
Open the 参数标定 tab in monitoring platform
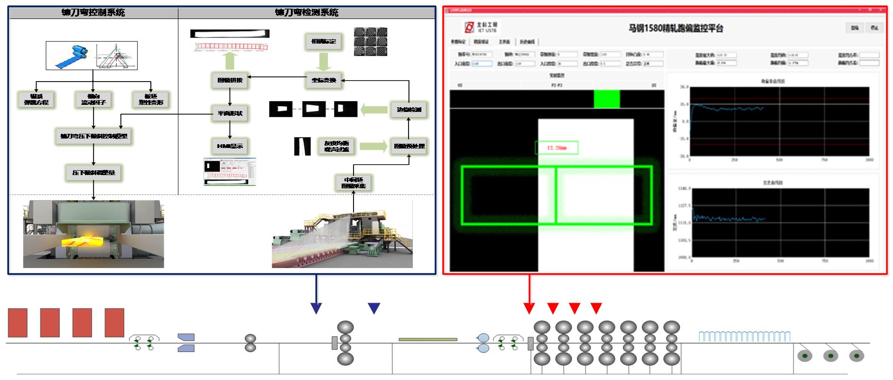[458, 42]
